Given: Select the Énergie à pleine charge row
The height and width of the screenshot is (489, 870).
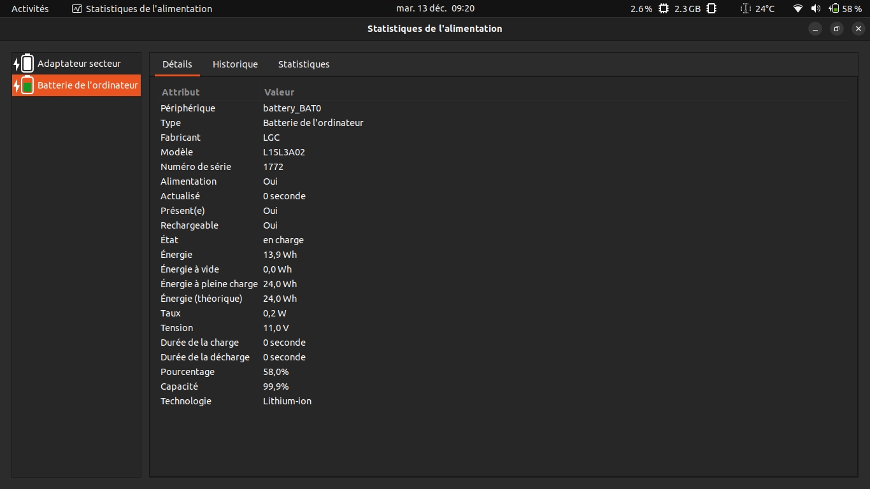Looking at the screenshot, I should [x=209, y=284].
